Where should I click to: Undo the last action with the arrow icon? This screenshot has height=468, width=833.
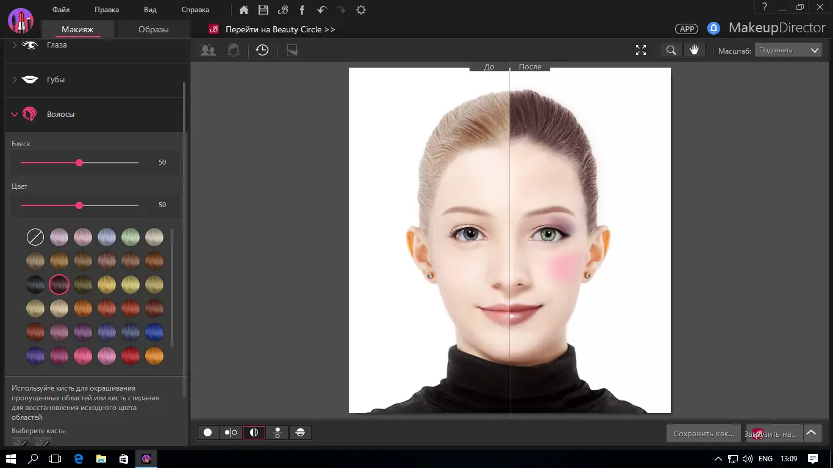pos(322,10)
